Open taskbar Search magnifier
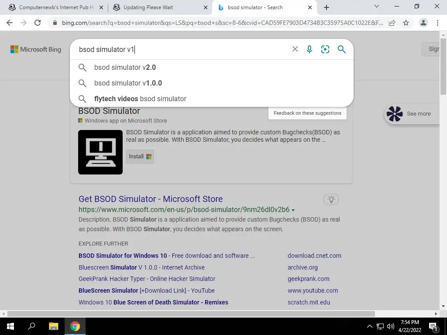 click(x=31, y=326)
